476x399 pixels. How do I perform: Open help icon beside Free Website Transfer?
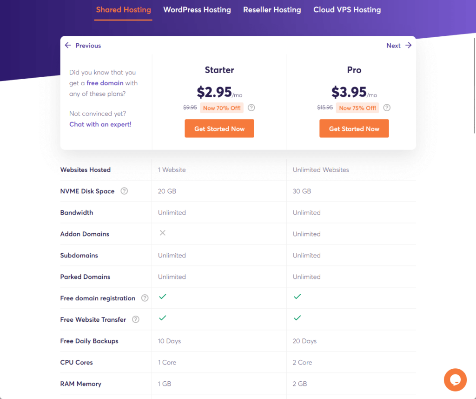135,319
